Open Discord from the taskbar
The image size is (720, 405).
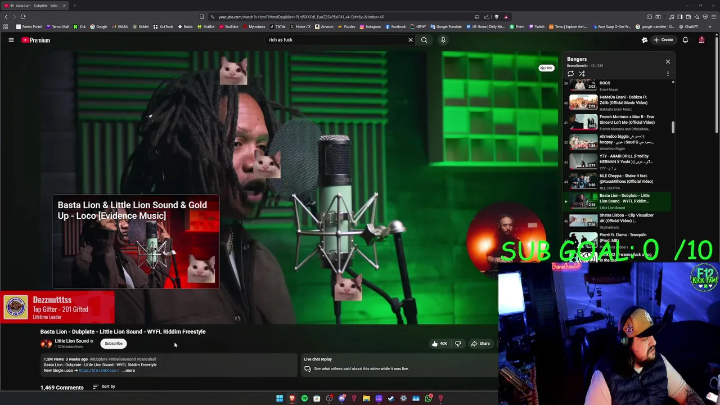click(x=341, y=398)
